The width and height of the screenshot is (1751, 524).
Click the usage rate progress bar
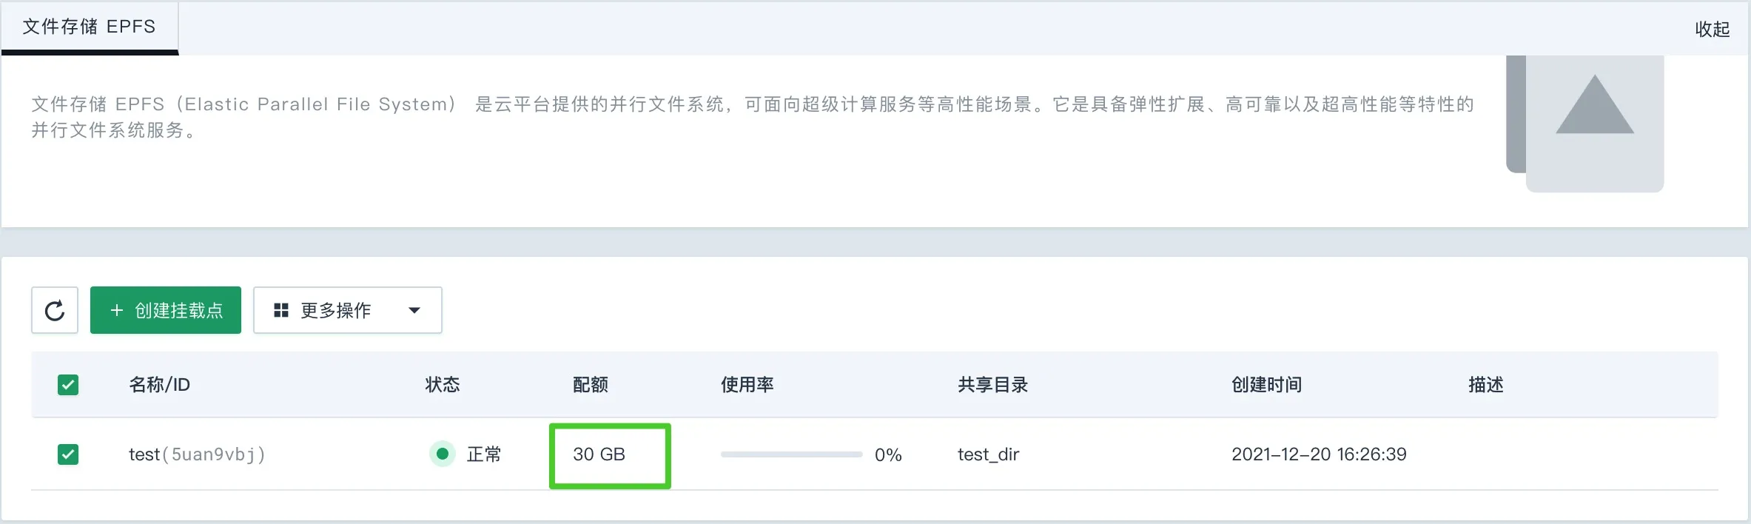[x=791, y=454]
